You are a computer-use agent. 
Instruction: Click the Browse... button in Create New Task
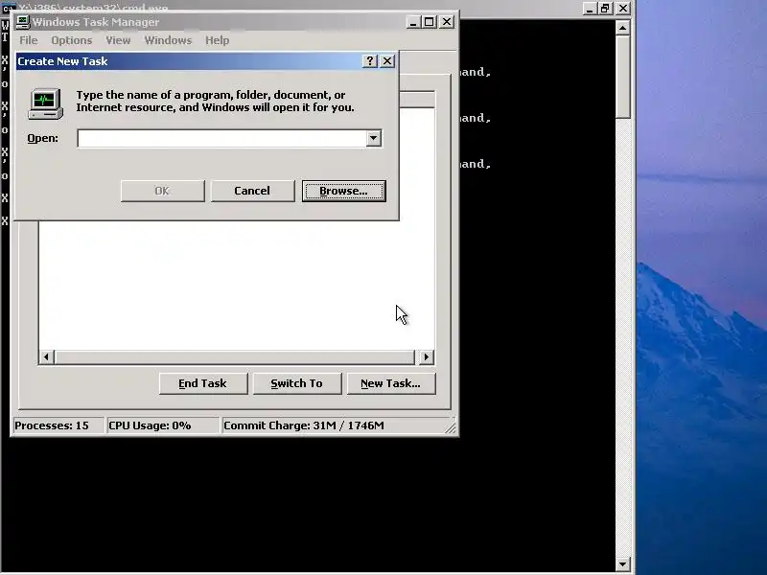click(344, 191)
